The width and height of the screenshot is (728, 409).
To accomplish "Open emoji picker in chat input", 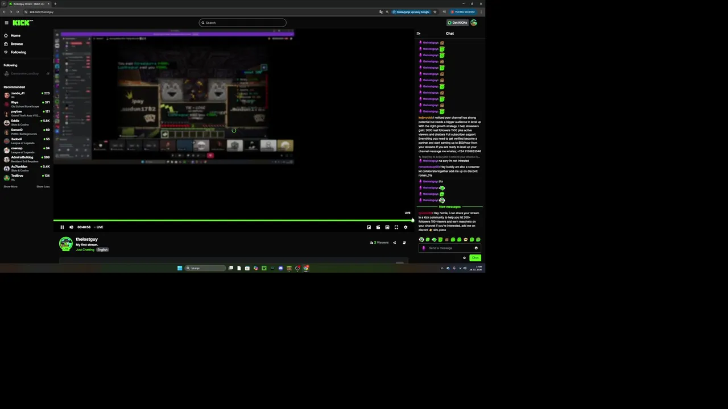I will tap(476, 248).
